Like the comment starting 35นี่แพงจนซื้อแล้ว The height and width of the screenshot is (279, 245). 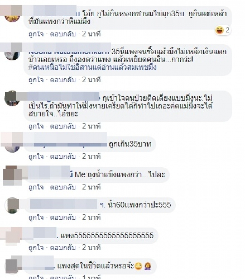pos(36,80)
